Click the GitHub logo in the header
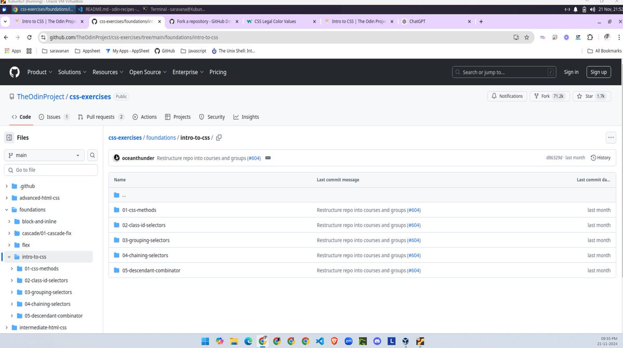The height and width of the screenshot is (348, 623). tap(15, 72)
